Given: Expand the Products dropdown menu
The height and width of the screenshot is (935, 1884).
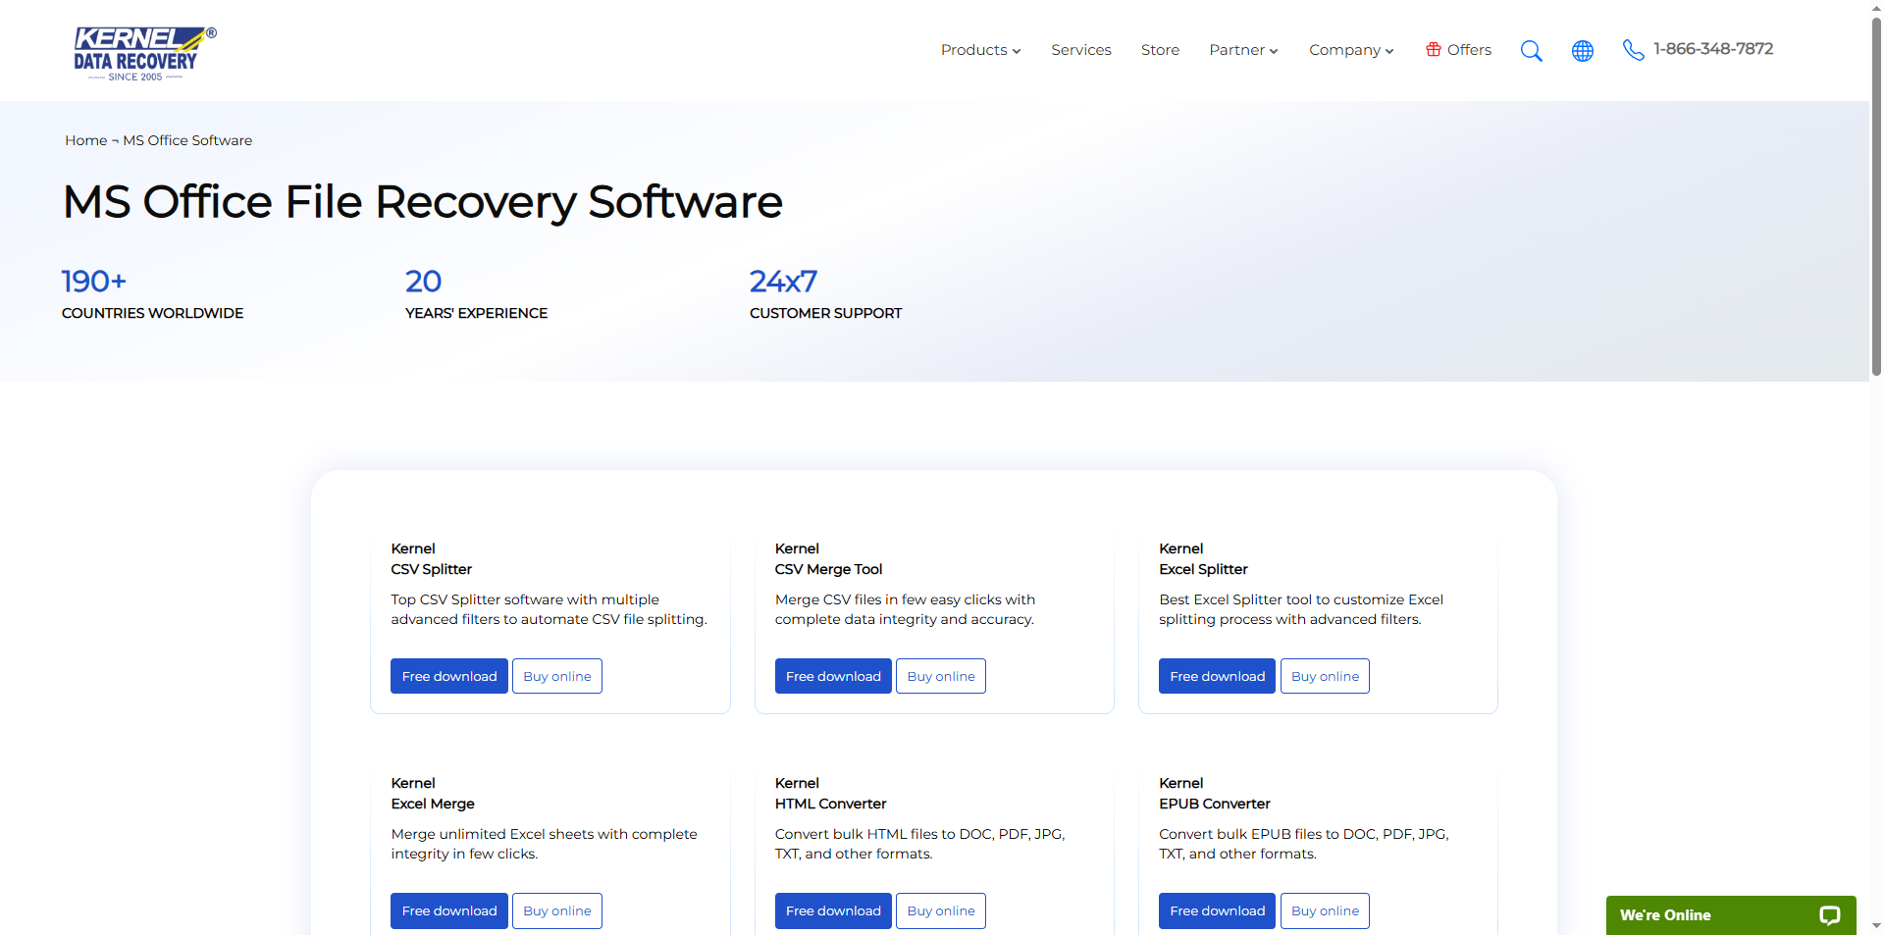Looking at the screenshot, I should 980,50.
